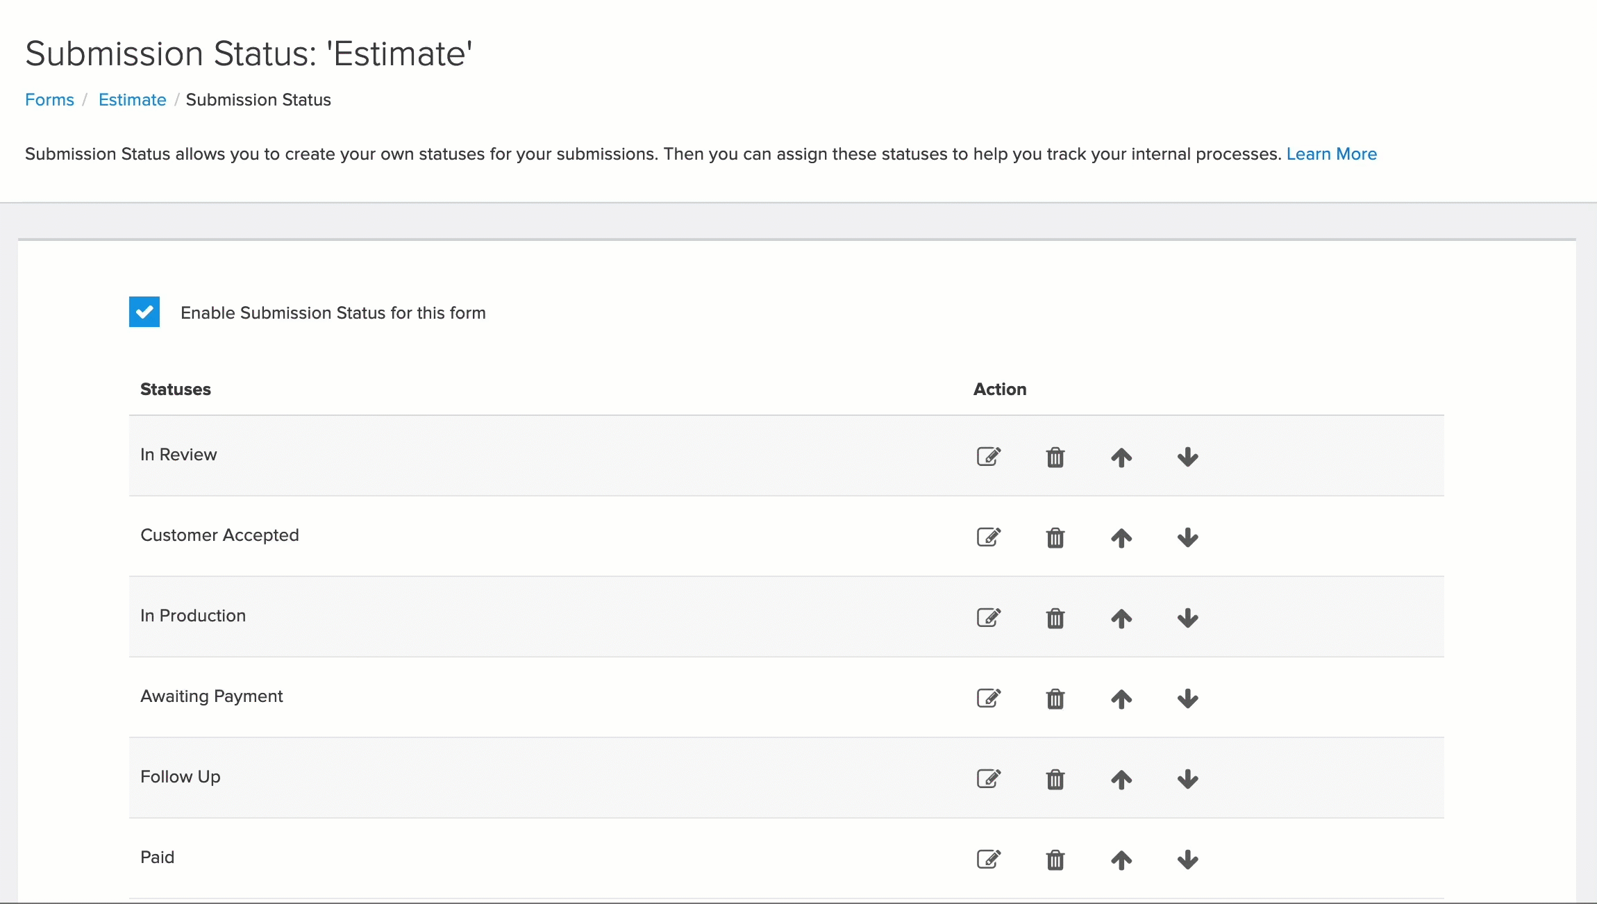Click the 'Submission Status' breadcrumb text
Screen dimensions: 1597x904
pos(258,99)
